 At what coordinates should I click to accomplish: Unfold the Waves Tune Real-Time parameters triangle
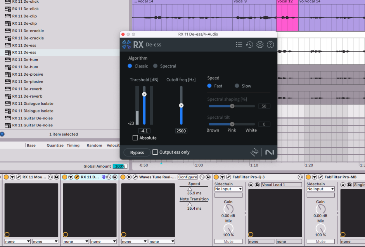pyautogui.click(x=129, y=177)
